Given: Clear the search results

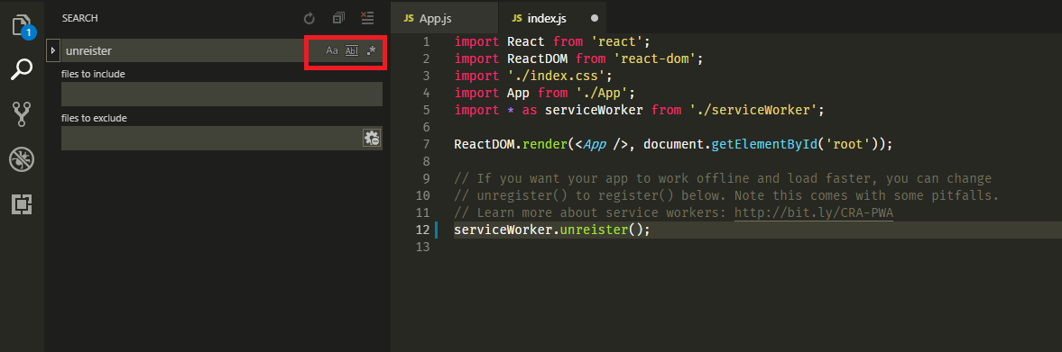Looking at the screenshot, I should [367, 18].
